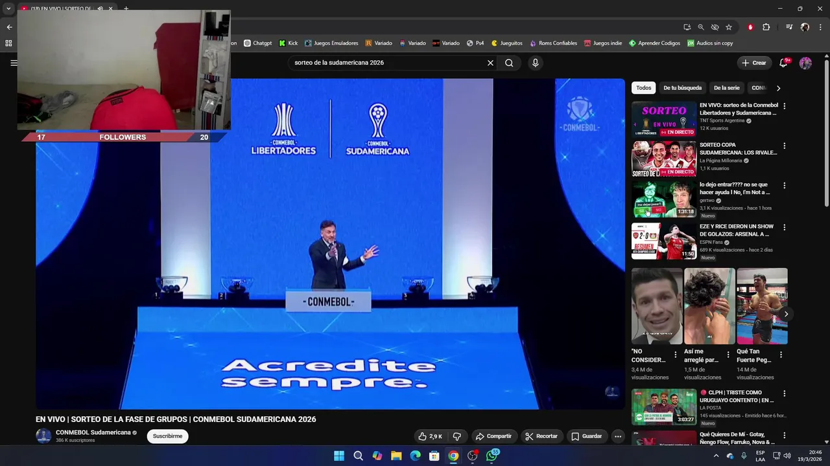This screenshot has height=466, width=830.
Task: Click the Crear button
Action: coord(754,63)
